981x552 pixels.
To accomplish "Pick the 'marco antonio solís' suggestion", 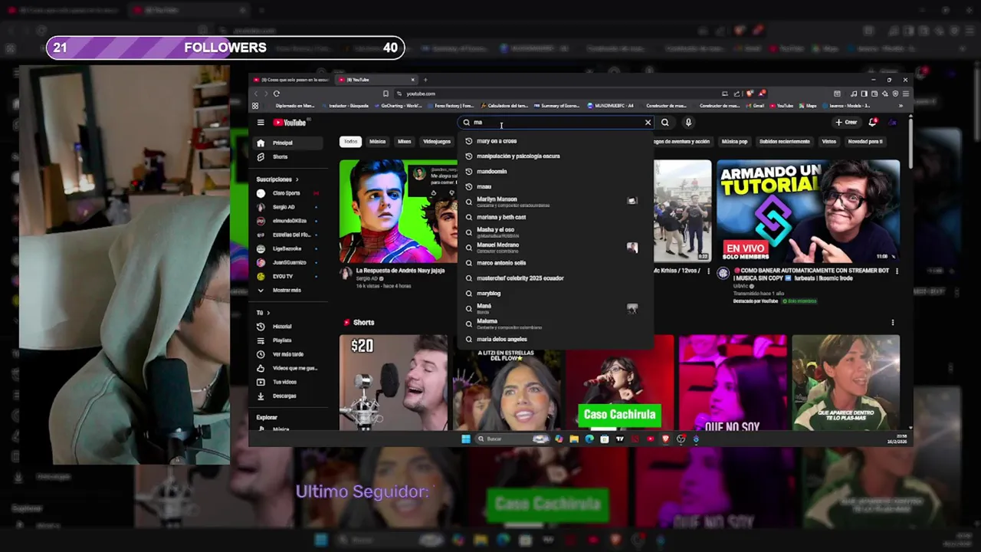I will 556,263.
